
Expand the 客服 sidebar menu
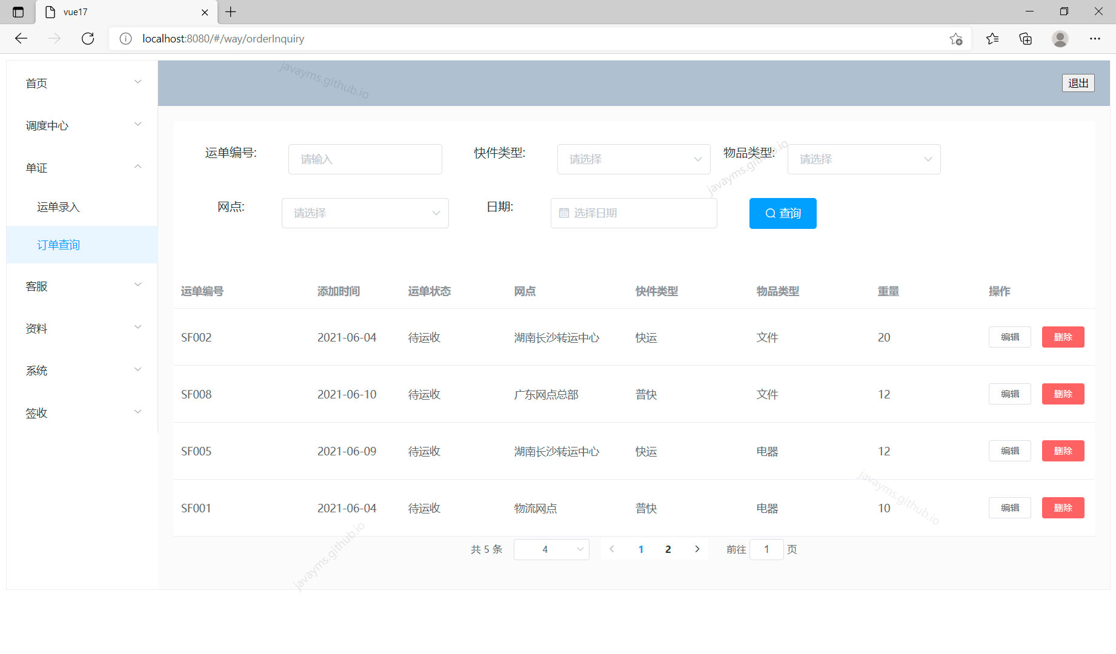point(82,286)
